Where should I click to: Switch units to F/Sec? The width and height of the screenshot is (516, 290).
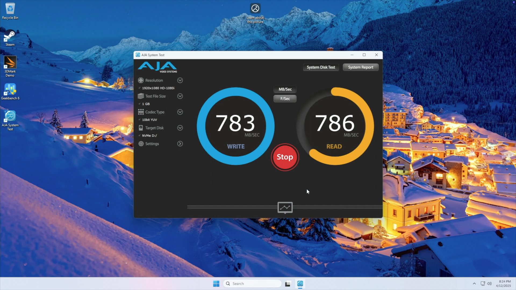point(285,99)
